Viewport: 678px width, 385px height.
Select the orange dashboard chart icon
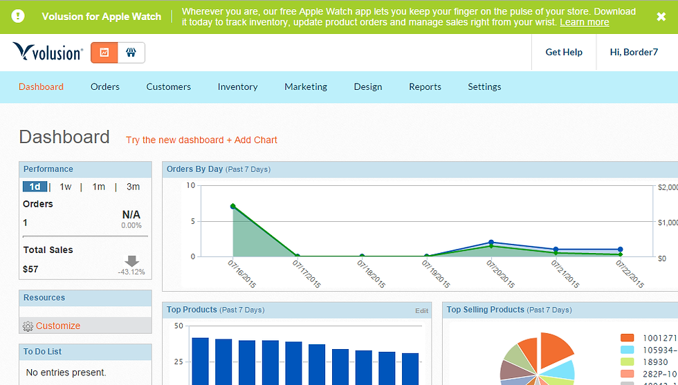[104, 53]
